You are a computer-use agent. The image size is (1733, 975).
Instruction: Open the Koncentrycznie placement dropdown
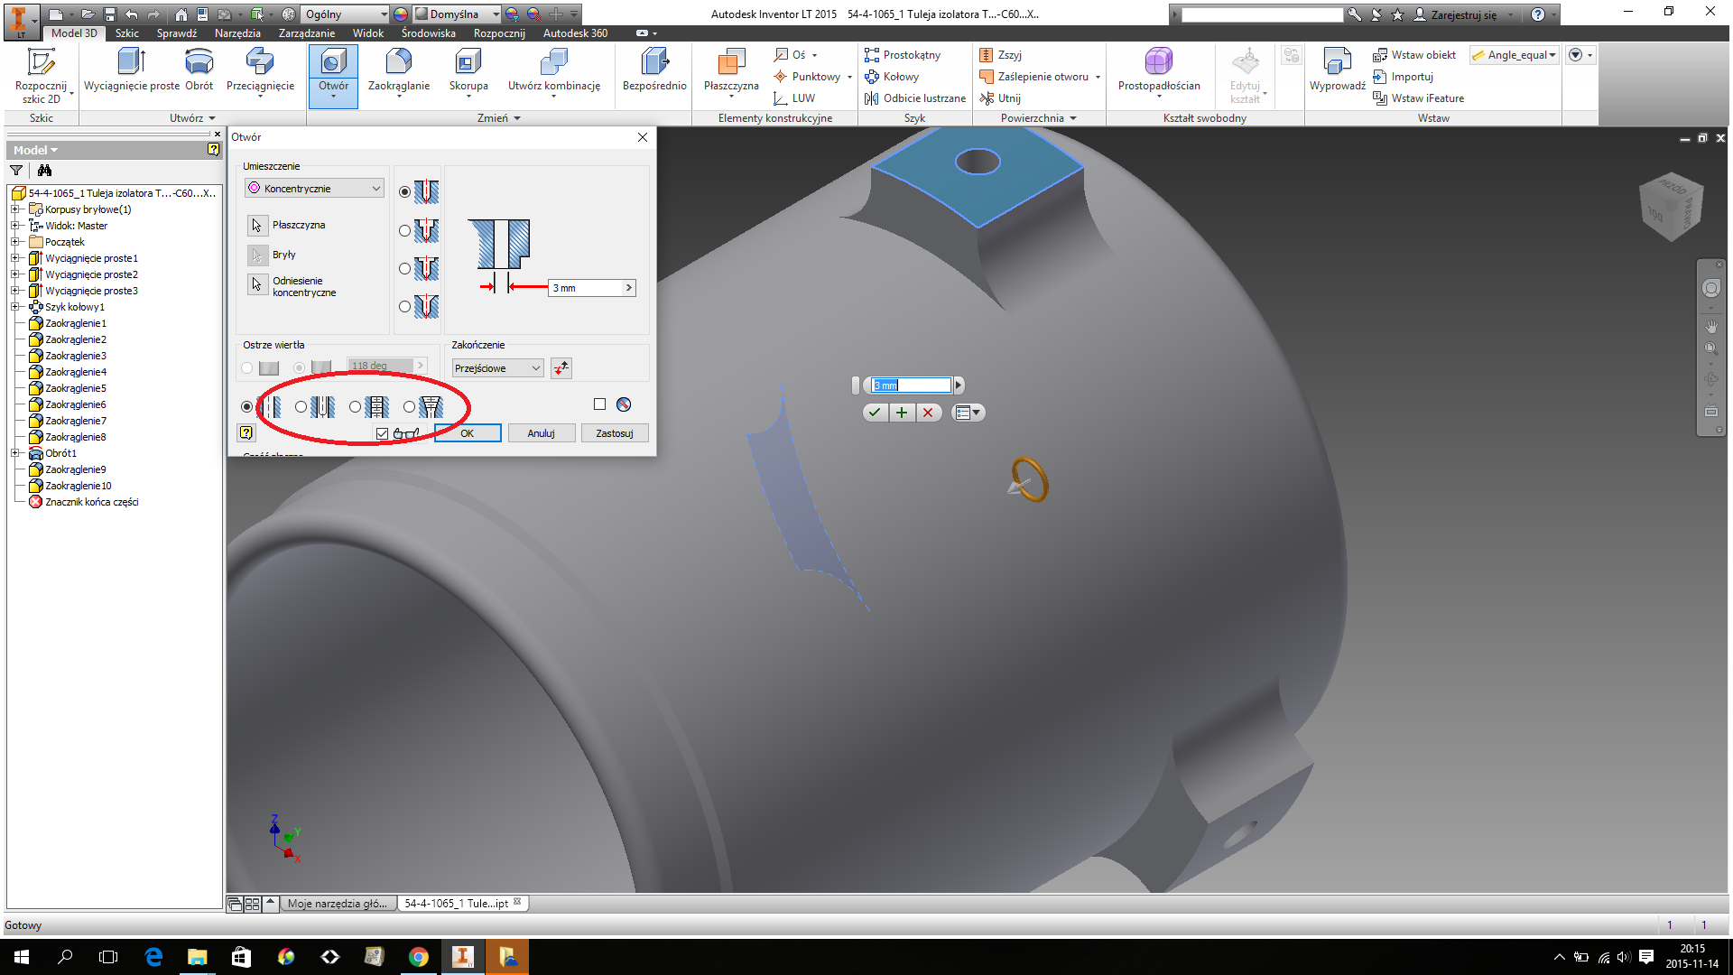(314, 189)
